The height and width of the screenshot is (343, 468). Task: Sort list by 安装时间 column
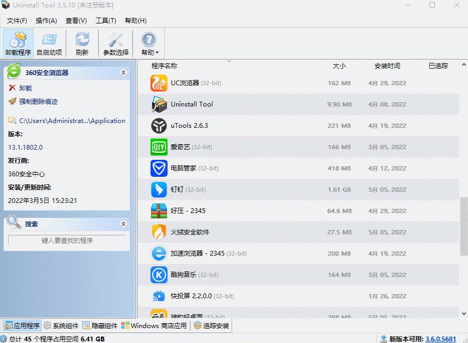(x=387, y=66)
